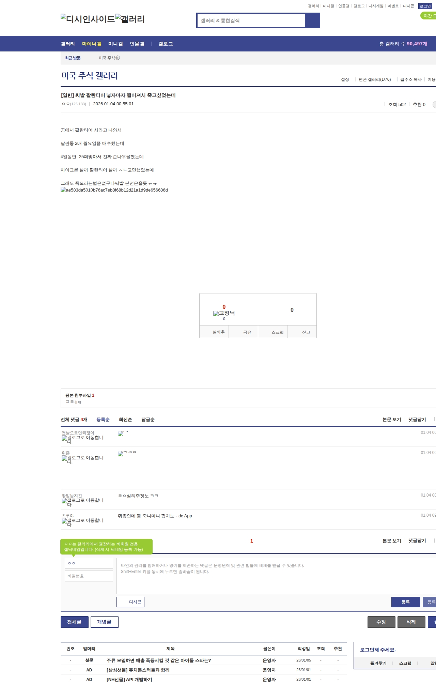Open the [삼성선물] 퓨처몬스터들과 함께 ad post

point(138,670)
